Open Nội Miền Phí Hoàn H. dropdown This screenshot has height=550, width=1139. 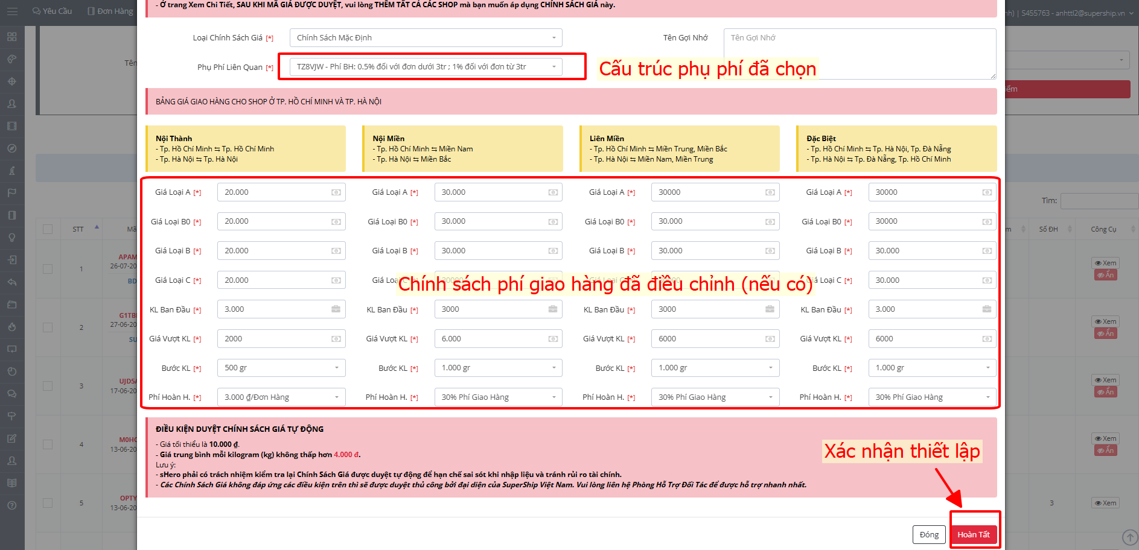click(x=499, y=397)
